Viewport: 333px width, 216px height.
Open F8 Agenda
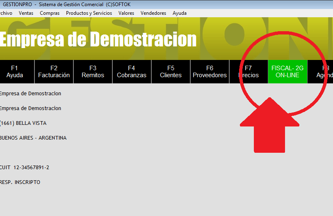(320, 71)
